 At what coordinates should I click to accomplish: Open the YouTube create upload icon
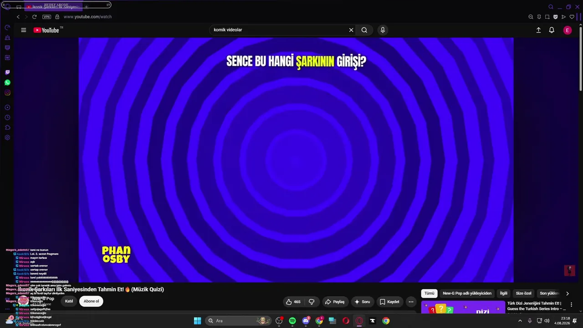(x=538, y=30)
